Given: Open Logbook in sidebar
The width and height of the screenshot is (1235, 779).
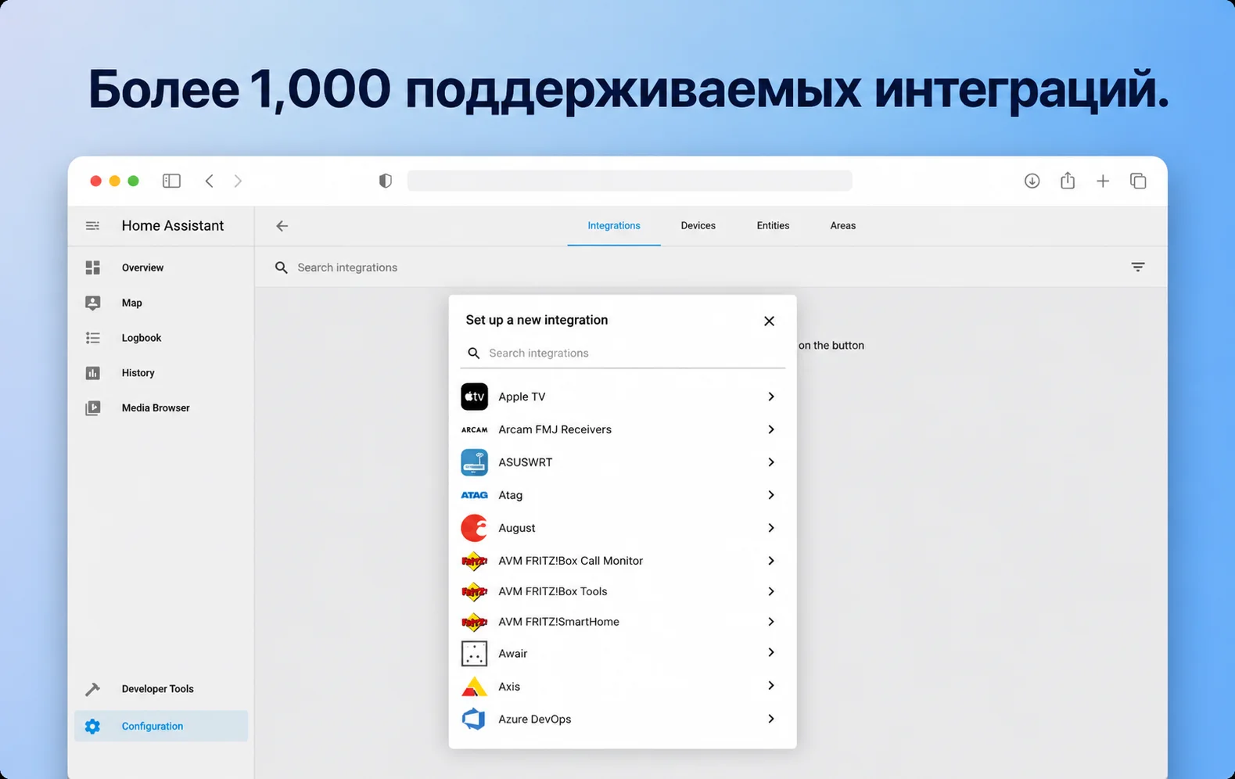Looking at the screenshot, I should [x=160, y=338].
